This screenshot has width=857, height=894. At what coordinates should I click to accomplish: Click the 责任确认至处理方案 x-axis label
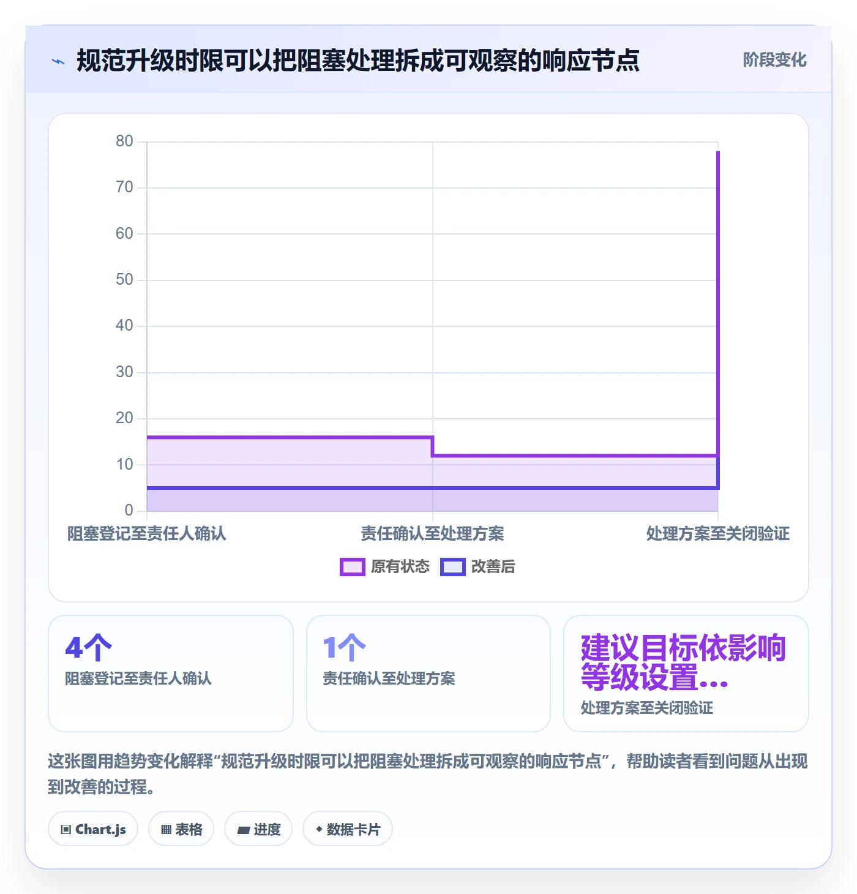pyautogui.click(x=433, y=534)
